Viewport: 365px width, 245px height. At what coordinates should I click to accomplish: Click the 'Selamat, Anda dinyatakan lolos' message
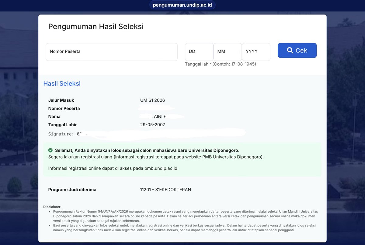pyautogui.click(x=147, y=150)
